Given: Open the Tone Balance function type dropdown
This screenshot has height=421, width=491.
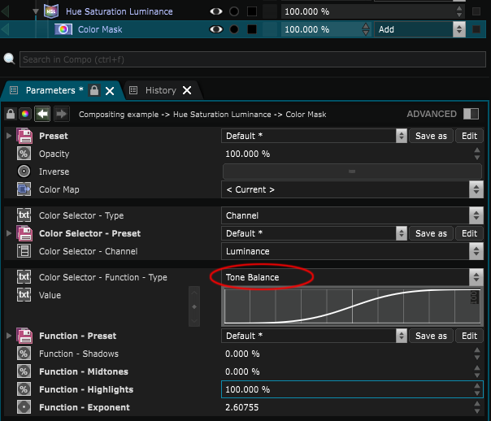Looking at the screenshot, I should [x=352, y=277].
